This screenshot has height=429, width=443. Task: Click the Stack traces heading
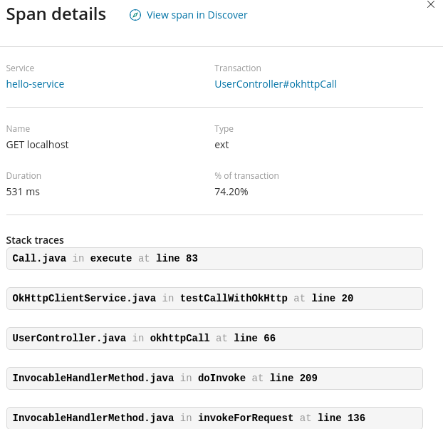(35, 240)
